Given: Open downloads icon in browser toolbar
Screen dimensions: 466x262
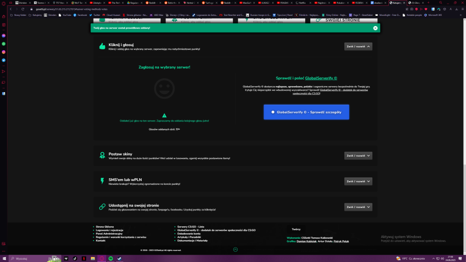Looking at the screenshot, I should (x=457, y=9).
